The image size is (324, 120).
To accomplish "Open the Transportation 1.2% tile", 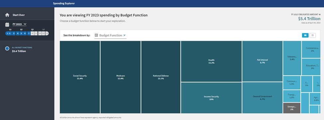I will point(292,96).
